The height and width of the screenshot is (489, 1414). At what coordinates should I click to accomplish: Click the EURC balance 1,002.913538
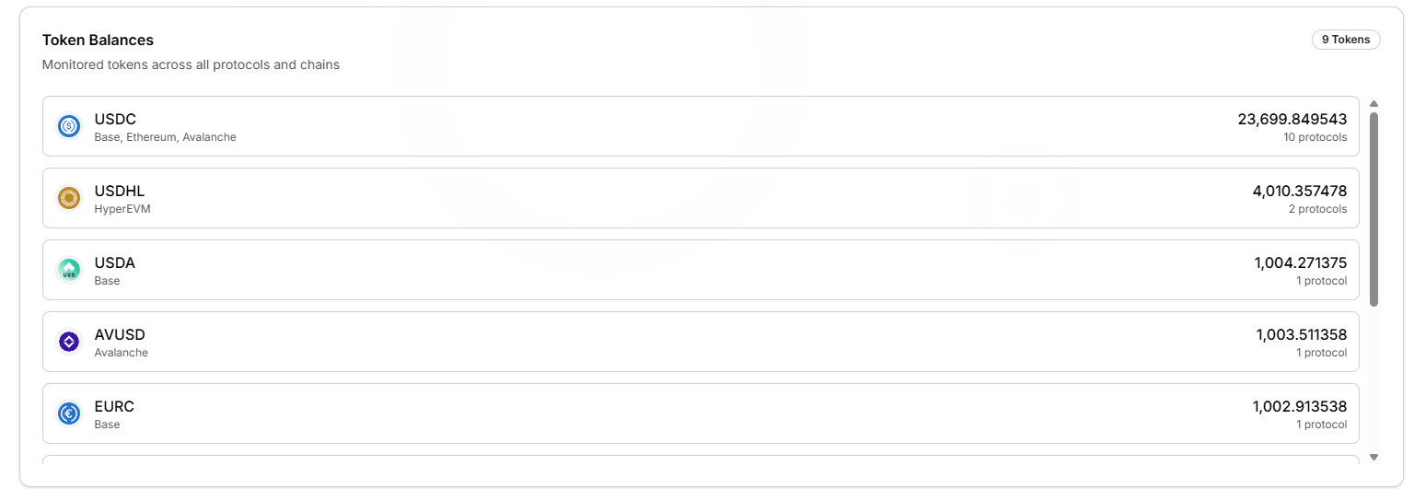[x=1299, y=407]
